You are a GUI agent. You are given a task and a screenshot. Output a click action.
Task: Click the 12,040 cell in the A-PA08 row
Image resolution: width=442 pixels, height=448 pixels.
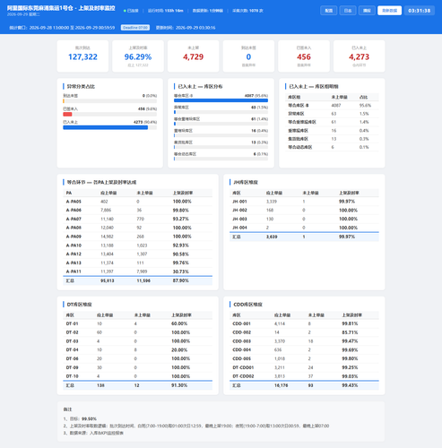[x=107, y=228]
